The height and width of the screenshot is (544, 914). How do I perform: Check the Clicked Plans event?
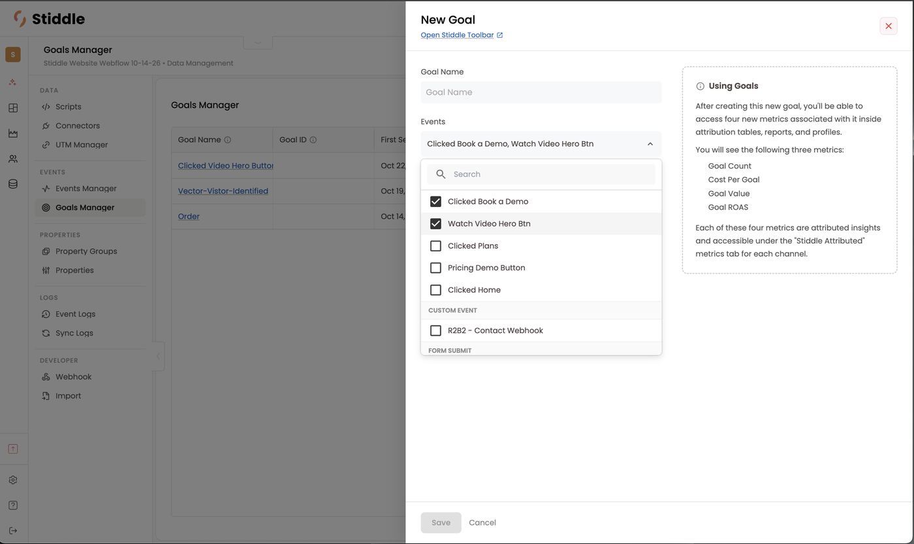click(435, 246)
